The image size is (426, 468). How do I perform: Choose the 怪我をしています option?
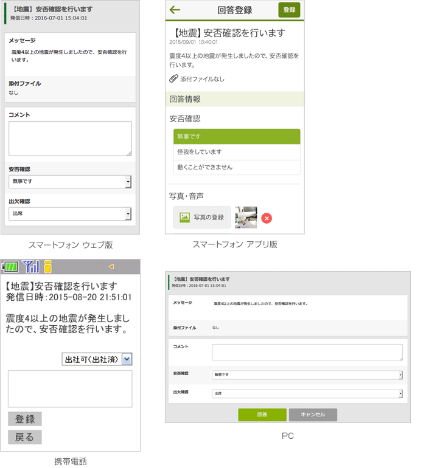pos(236,152)
